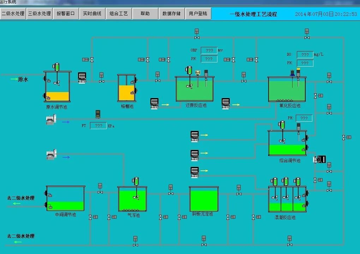360x254 pixels.
Task: Switch to the 二级水处理 screen
Action: pos(13,13)
